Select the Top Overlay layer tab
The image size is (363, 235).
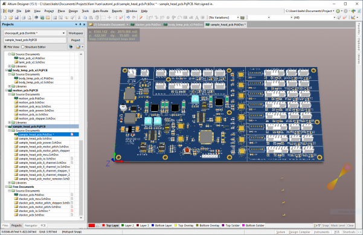pyautogui.click(x=184, y=225)
